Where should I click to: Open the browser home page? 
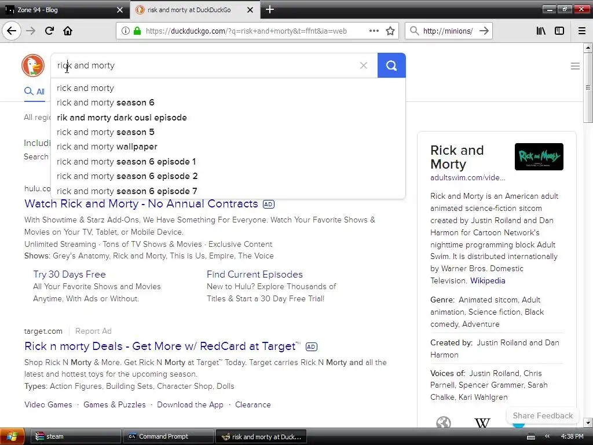pos(68,31)
